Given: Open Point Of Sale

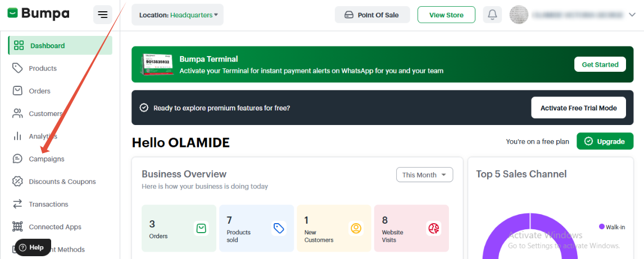Looking at the screenshot, I should pyautogui.click(x=372, y=15).
